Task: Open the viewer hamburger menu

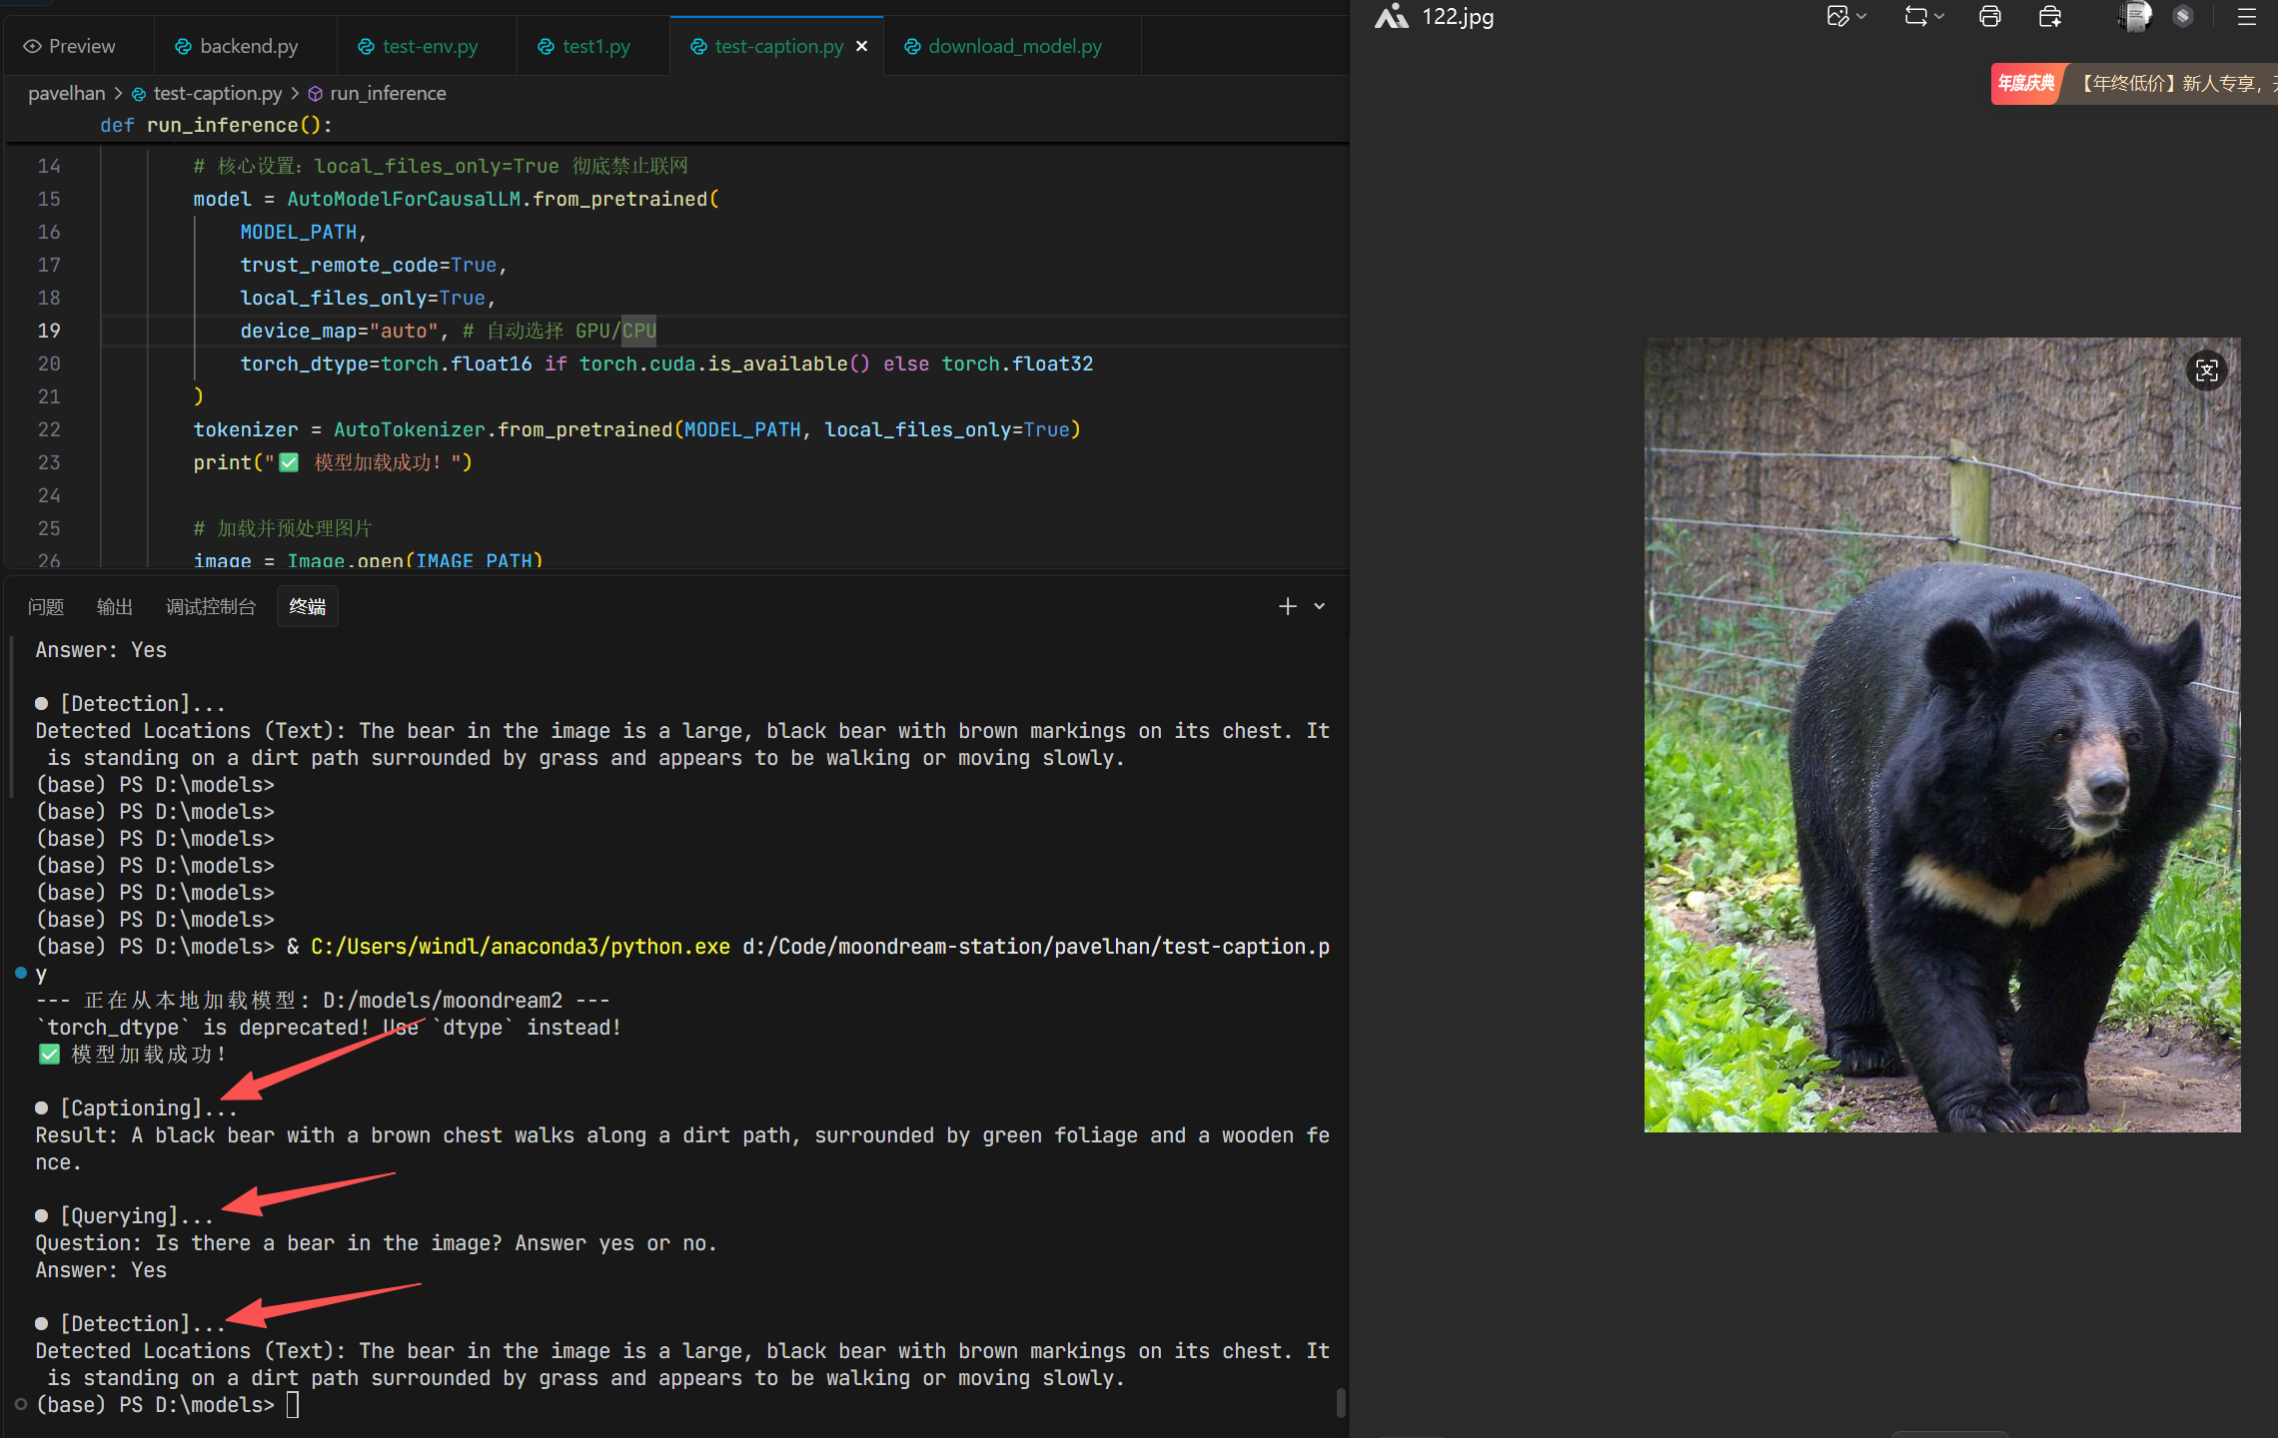Action: pyautogui.click(x=2247, y=16)
